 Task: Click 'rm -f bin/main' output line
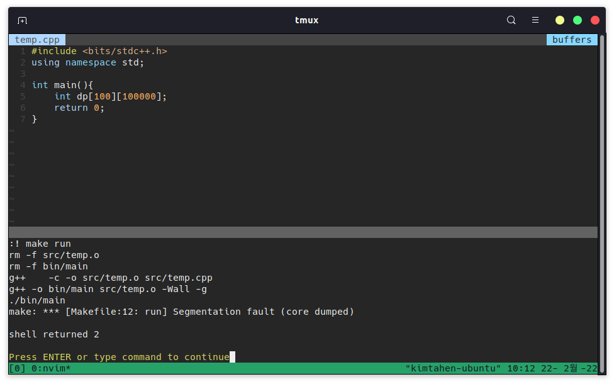point(48,267)
